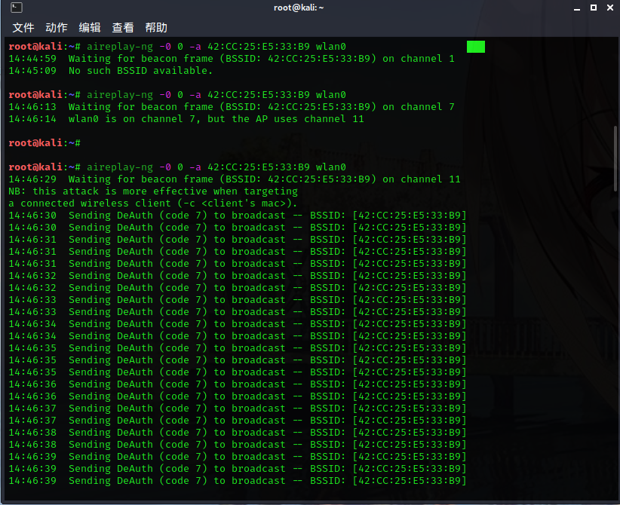Click the green cursor block
The width and height of the screenshot is (620, 505).
[x=476, y=47]
